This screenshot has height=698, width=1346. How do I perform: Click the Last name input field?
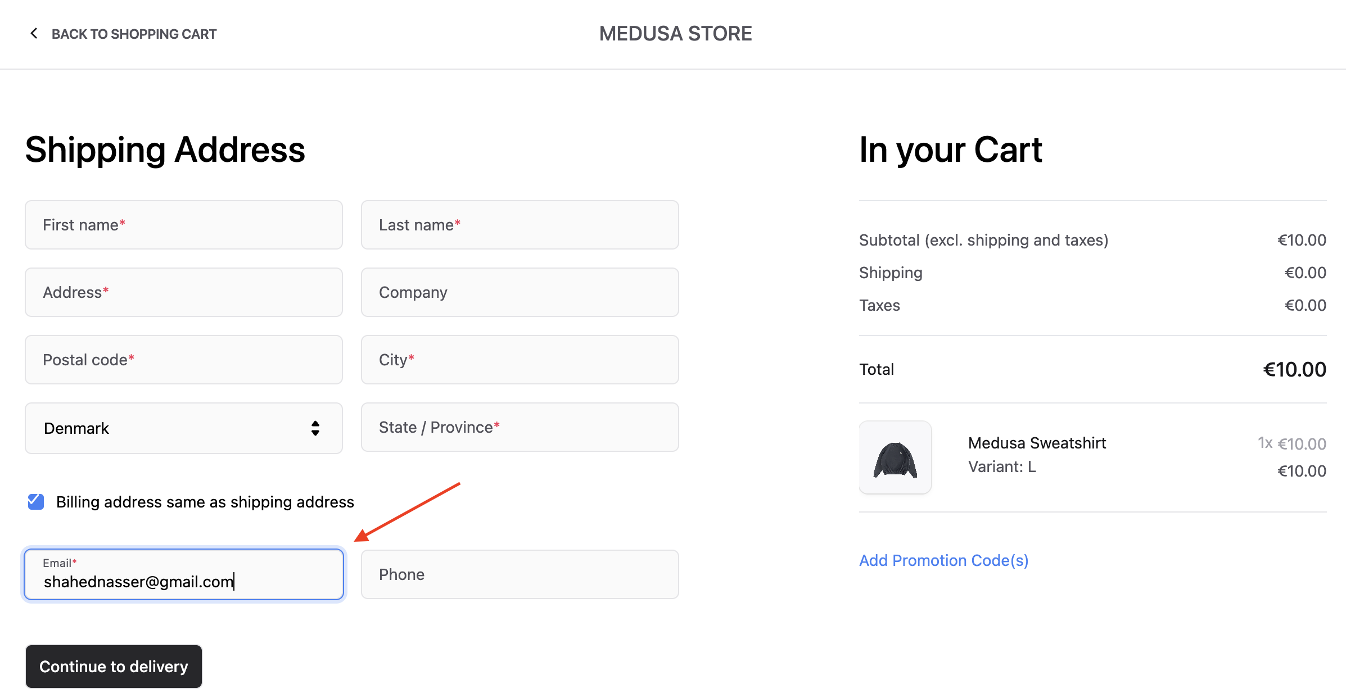519,225
